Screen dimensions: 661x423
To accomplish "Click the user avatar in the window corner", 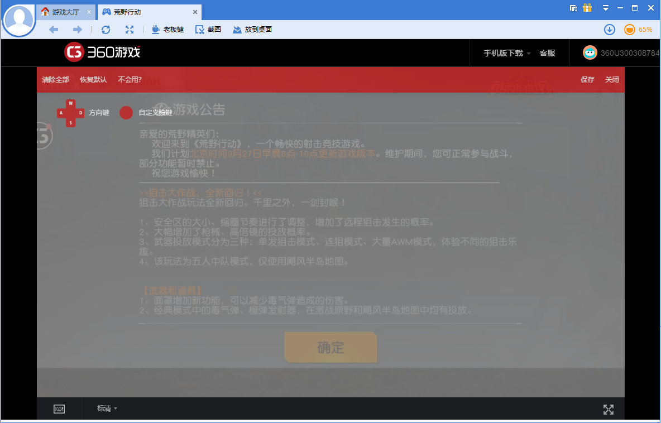I will click(19, 20).
